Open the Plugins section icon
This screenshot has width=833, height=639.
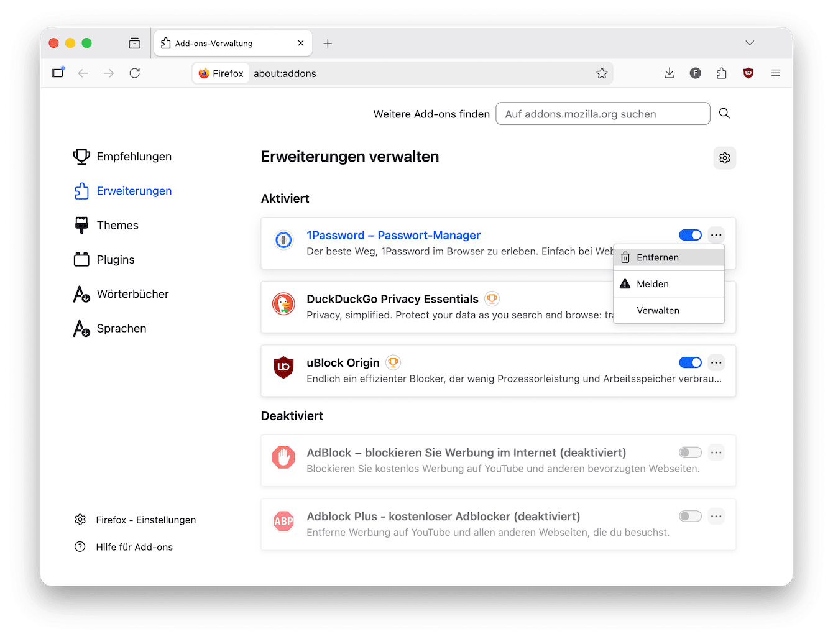(x=81, y=259)
